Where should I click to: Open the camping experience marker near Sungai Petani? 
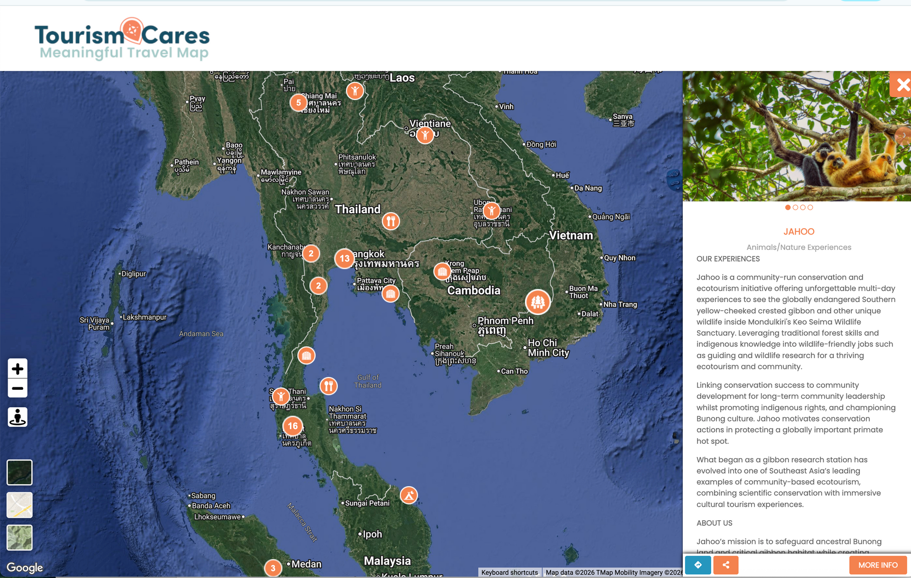point(409,495)
